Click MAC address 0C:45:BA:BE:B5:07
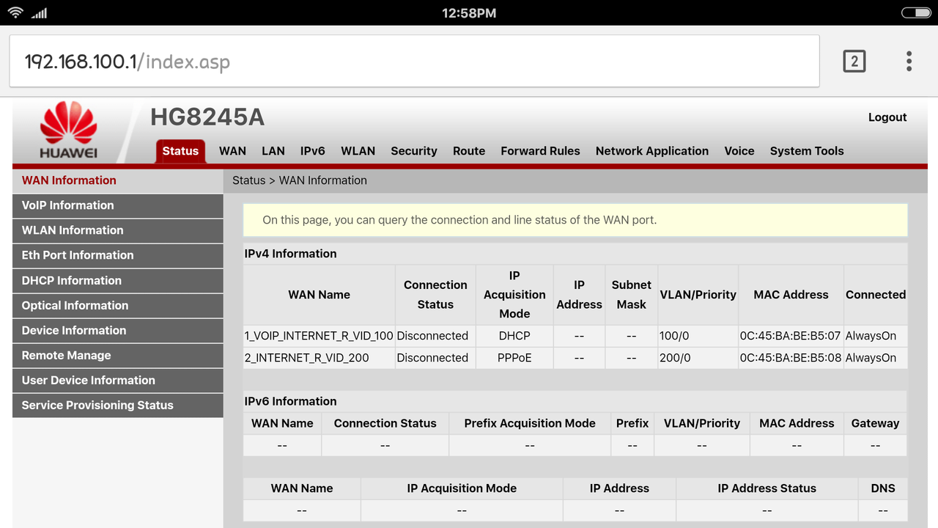938x528 pixels. click(x=790, y=336)
